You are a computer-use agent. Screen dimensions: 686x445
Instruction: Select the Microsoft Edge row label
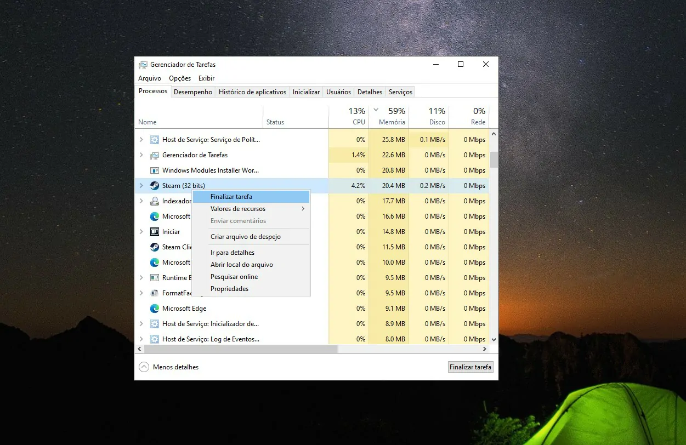184,309
